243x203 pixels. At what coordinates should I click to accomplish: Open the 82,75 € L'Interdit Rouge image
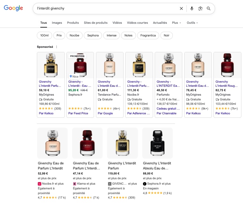click(x=227, y=65)
